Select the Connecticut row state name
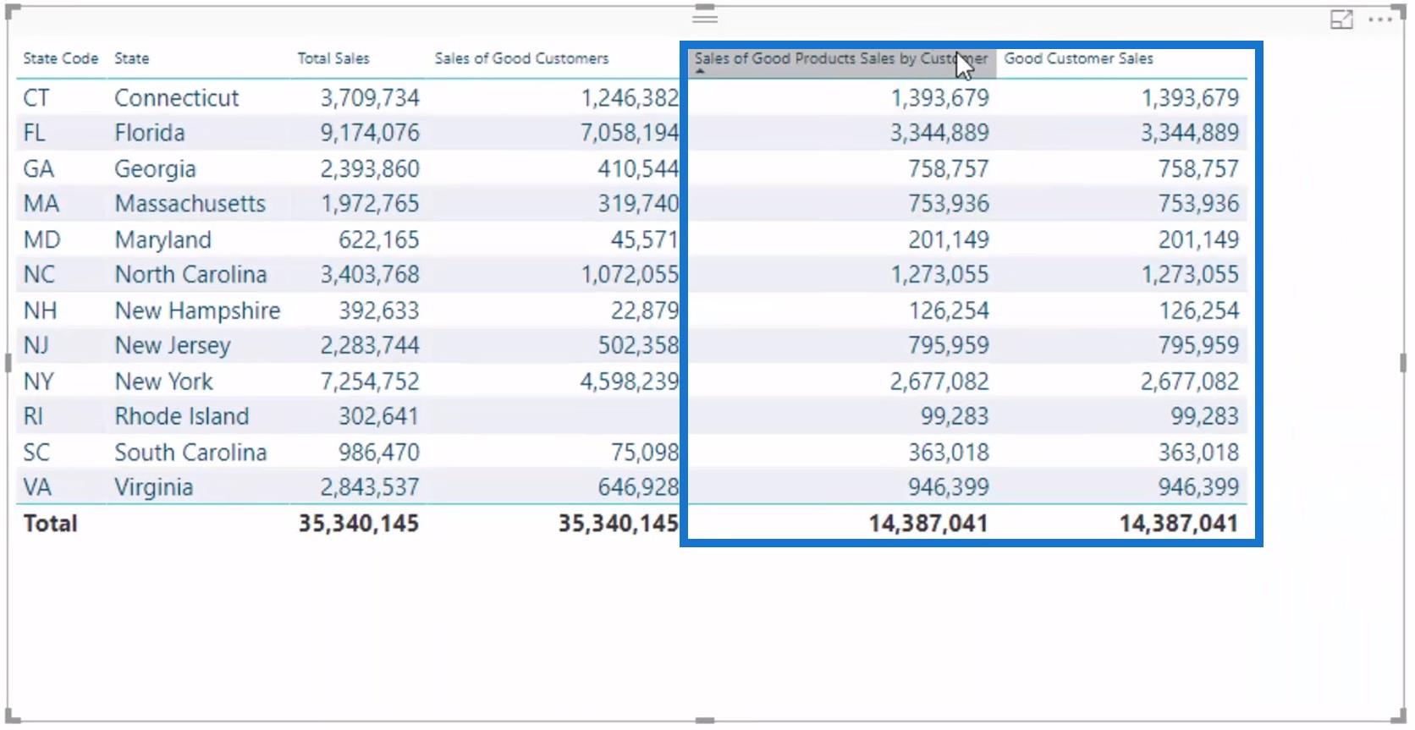Screen dimensions: 1415x730 (177, 98)
